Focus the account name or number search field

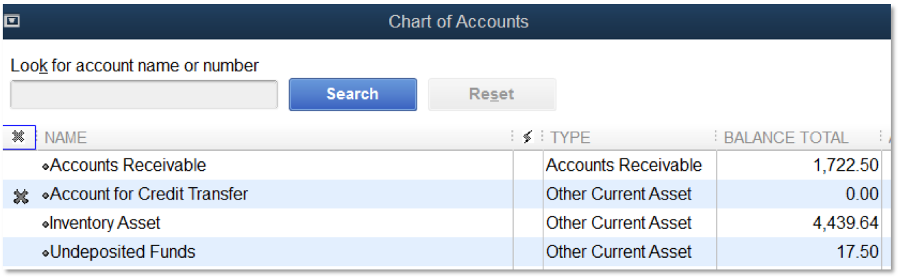coord(144,95)
